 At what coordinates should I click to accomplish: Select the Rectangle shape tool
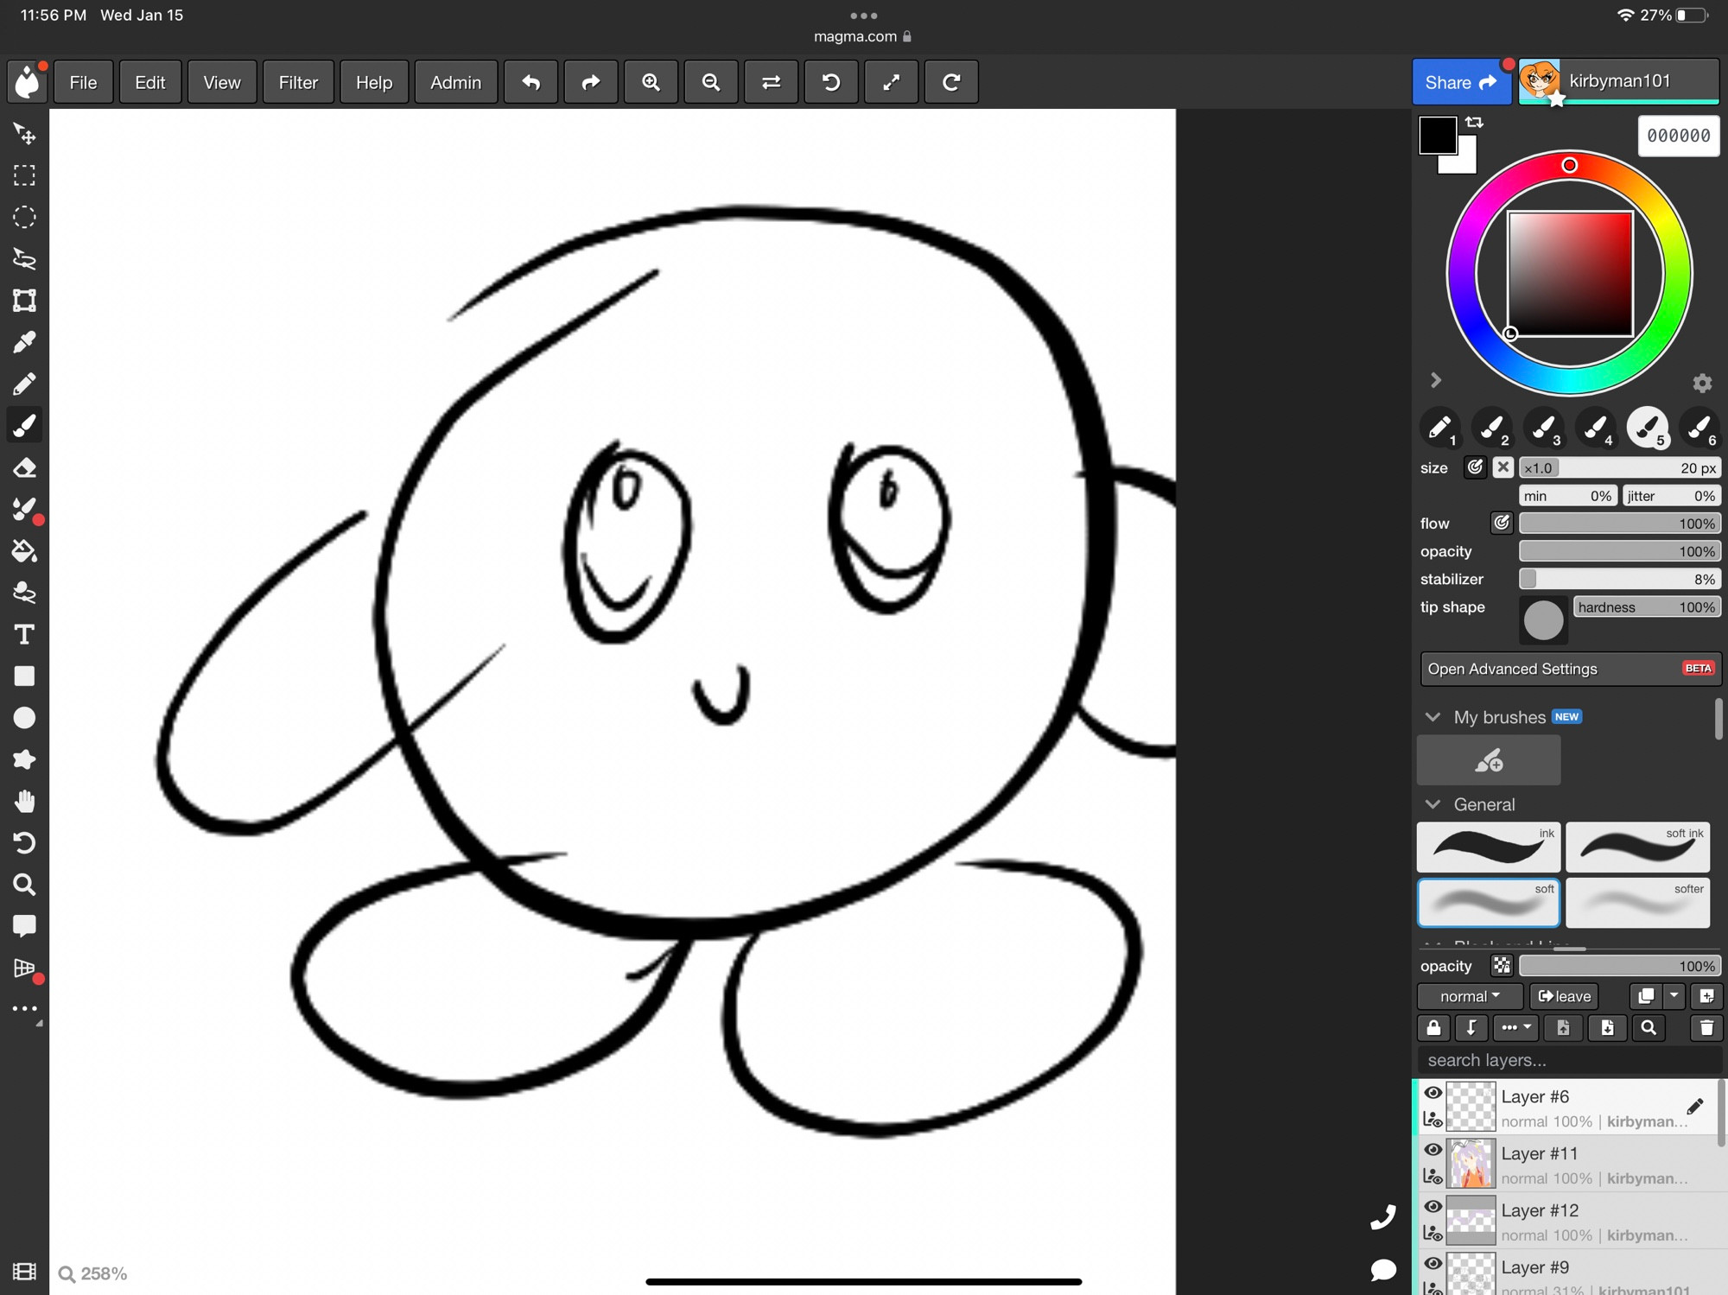point(24,676)
